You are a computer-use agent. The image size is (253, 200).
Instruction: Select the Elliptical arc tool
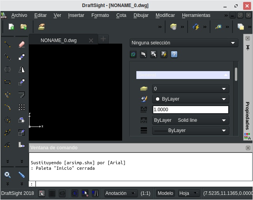click(x=7, y=145)
